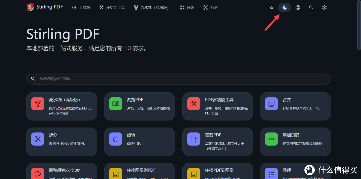Click the palette icon for 调整颜色/对比度

tap(38, 174)
